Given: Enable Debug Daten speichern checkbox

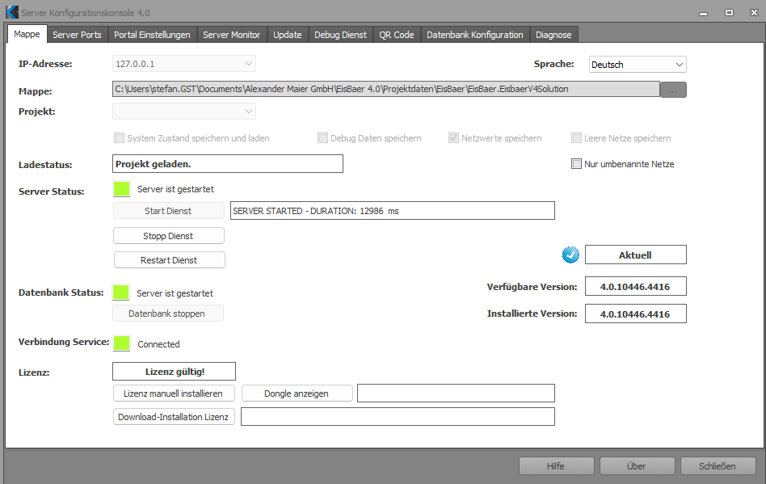Looking at the screenshot, I should 322,138.
